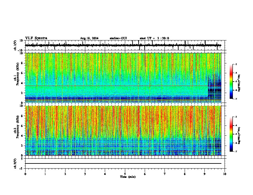Viewport: 253px width, 195px height.
Task: Click the ch.3(V) axis label
Action: tap(15, 164)
